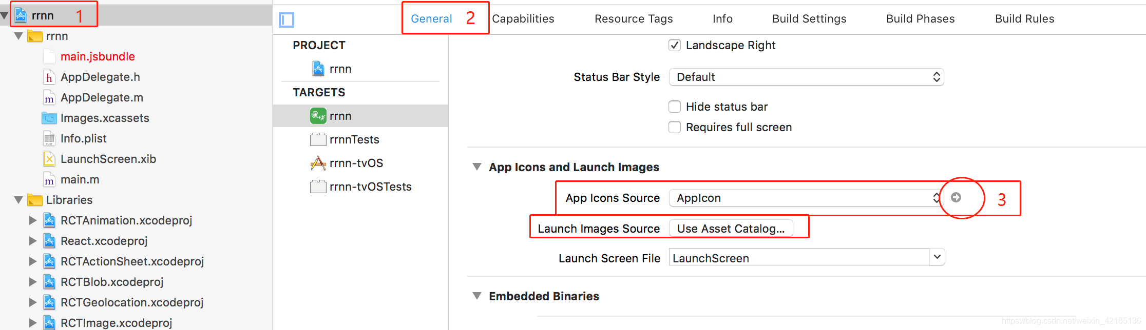1146x330 pixels.
Task: Click into the Launch Screen File text field
Action: point(799,258)
